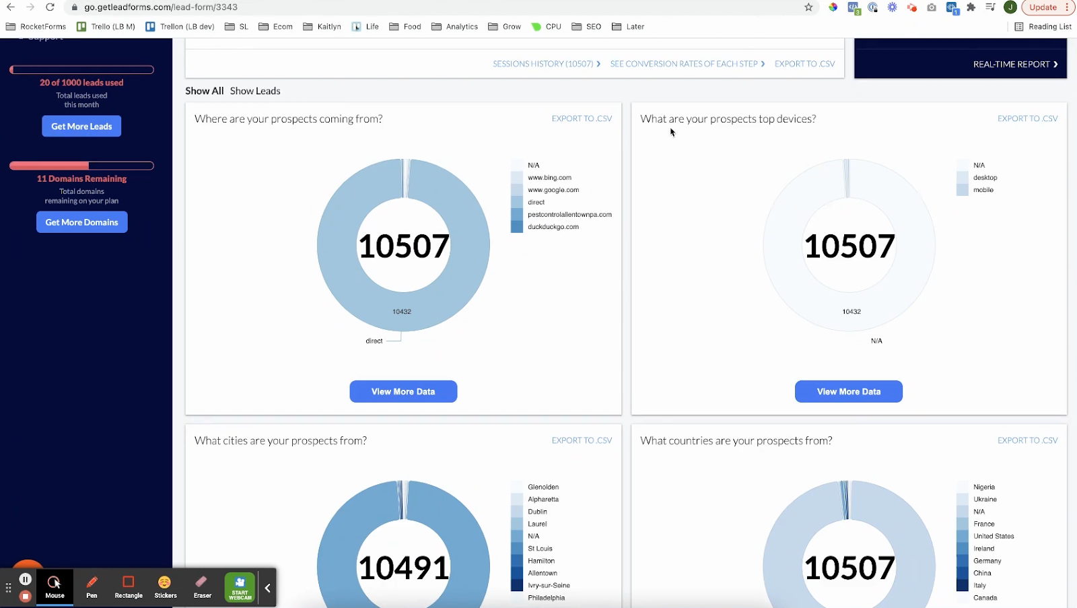Image resolution: width=1077 pixels, height=608 pixels.
Task: Pause the screen recording
Action: [x=25, y=578]
